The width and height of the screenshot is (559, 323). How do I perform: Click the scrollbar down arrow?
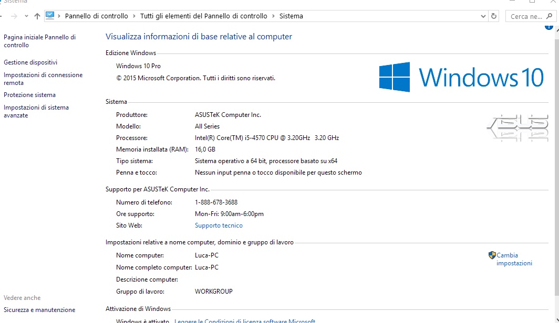(557, 319)
